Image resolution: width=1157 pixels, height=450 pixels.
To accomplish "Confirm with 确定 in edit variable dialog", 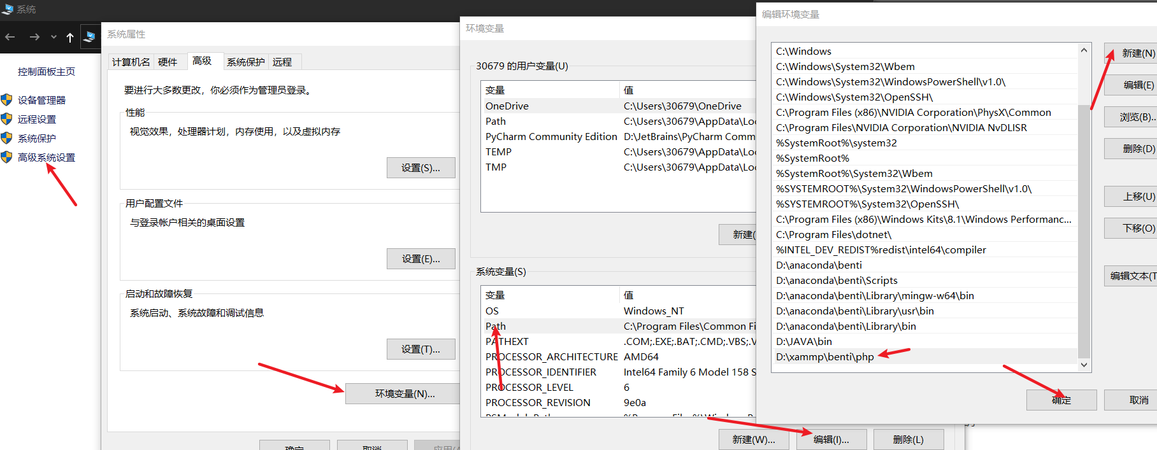I will pos(1061,400).
